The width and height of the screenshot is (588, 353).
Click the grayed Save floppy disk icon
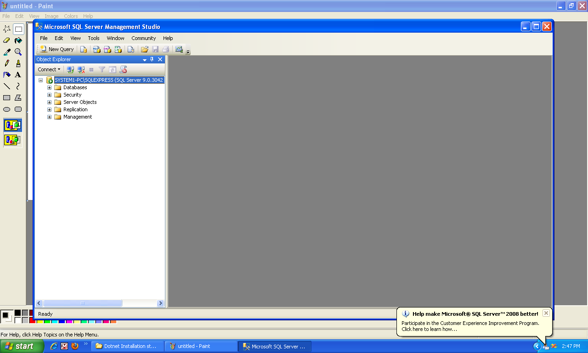155,49
